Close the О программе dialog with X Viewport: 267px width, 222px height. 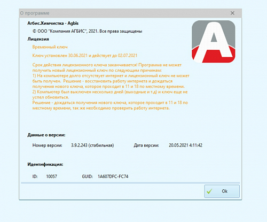pyautogui.click(x=232, y=13)
